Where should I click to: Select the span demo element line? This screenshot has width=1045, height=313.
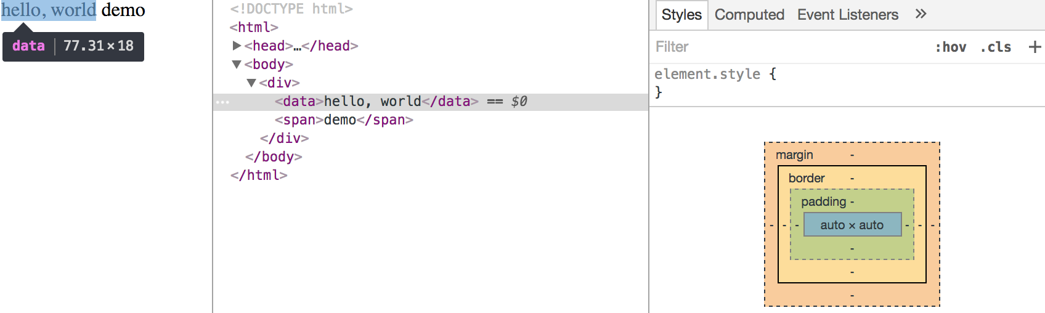[344, 120]
